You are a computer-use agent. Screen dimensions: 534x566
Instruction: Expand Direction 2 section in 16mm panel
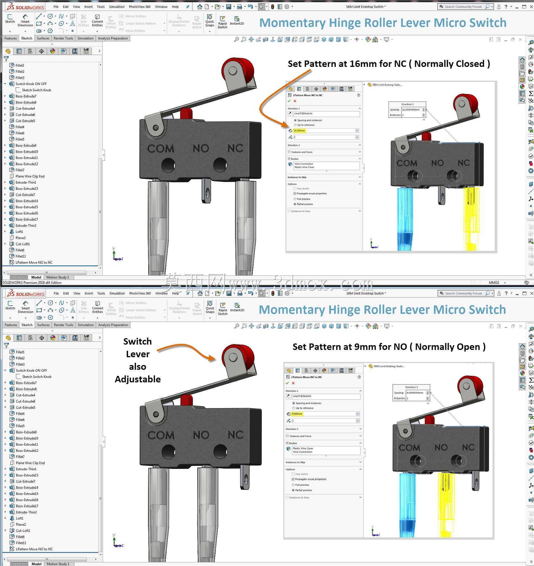point(360,145)
